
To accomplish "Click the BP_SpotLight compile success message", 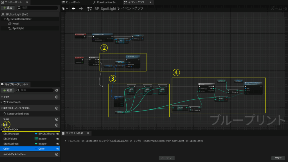I will pyautogui.click(x=136, y=141).
